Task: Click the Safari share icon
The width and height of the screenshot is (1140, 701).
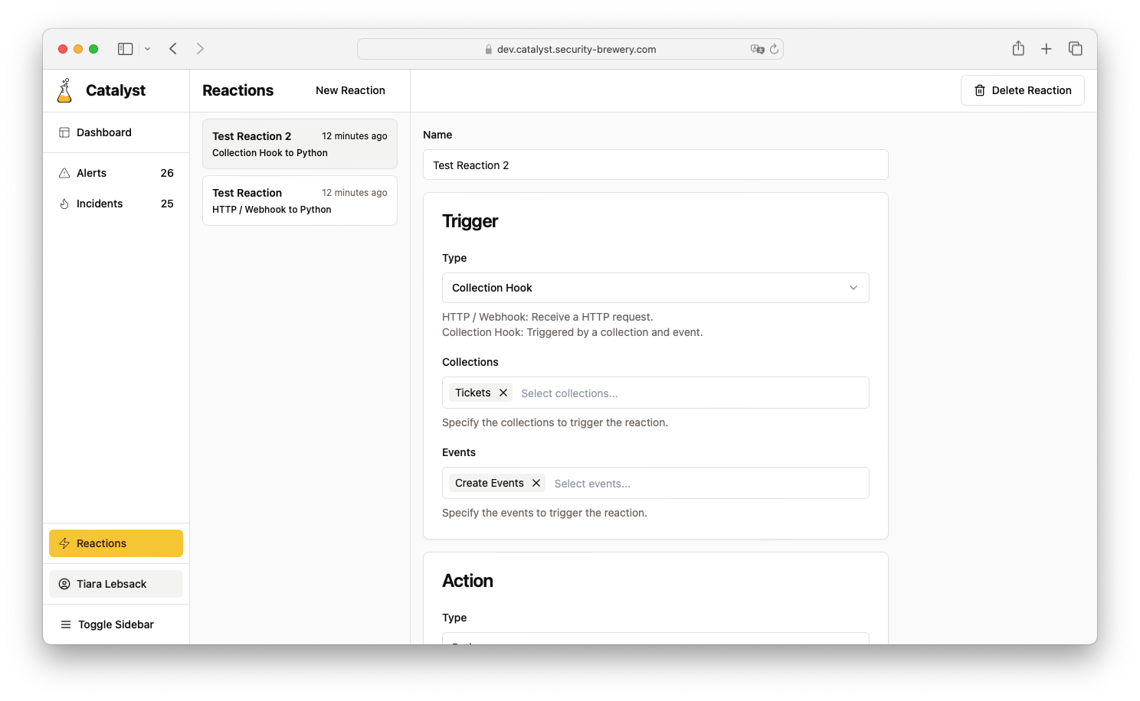Action: 1018,49
